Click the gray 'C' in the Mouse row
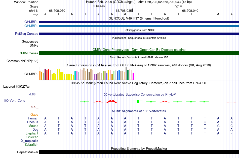 pos(231,126)
